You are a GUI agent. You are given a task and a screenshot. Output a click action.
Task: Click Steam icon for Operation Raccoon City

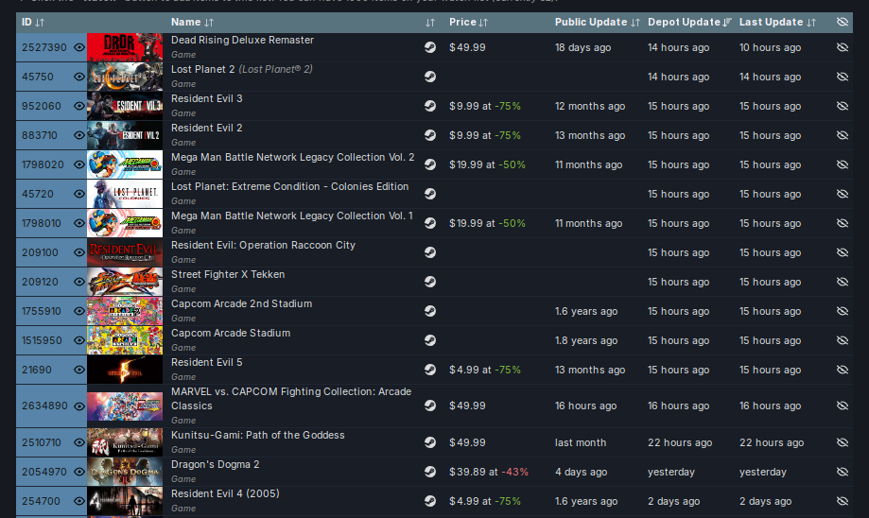(x=430, y=252)
